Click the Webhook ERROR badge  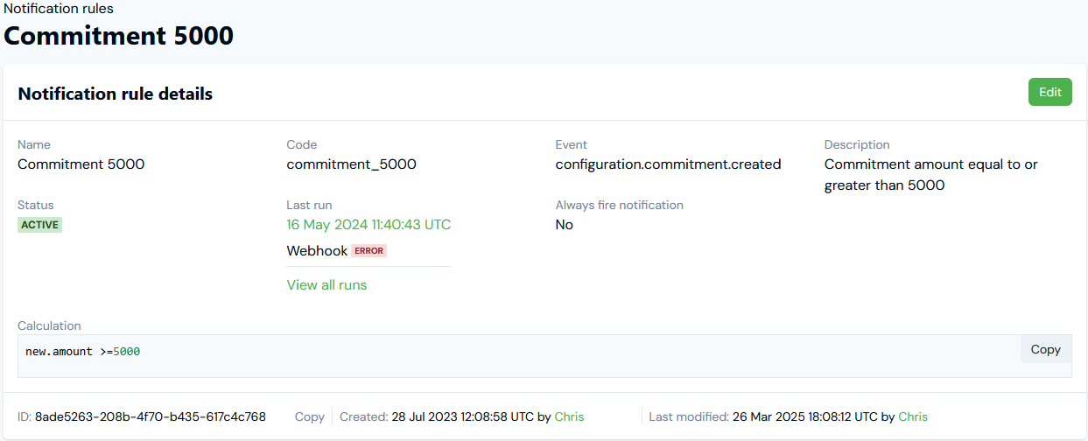[369, 251]
